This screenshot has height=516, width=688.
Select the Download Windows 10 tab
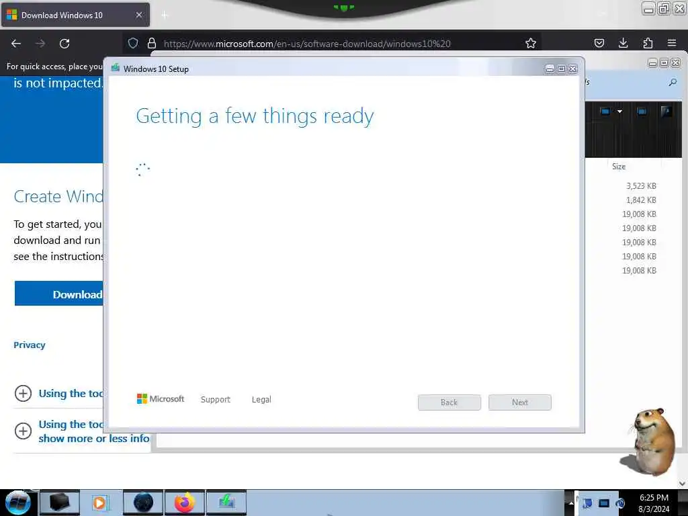click(x=75, y=15)
